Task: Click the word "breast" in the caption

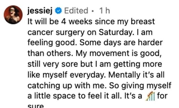Action: click(143, 21)
